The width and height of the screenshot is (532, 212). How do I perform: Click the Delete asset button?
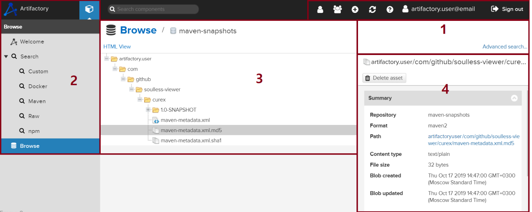point(384,78)
